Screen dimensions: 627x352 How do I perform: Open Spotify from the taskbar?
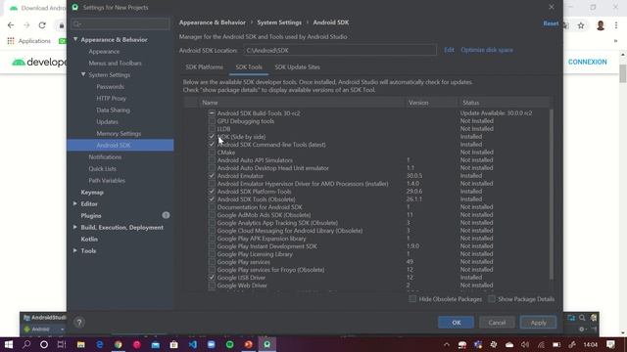(230, 344)
